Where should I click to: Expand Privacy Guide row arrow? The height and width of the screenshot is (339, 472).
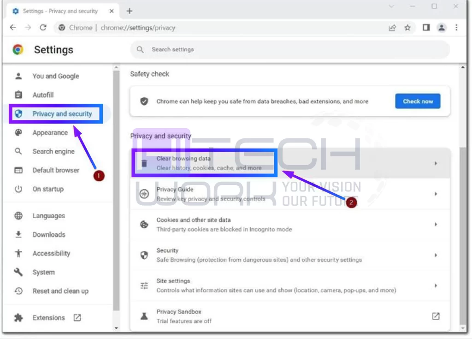tap(436, 194)
